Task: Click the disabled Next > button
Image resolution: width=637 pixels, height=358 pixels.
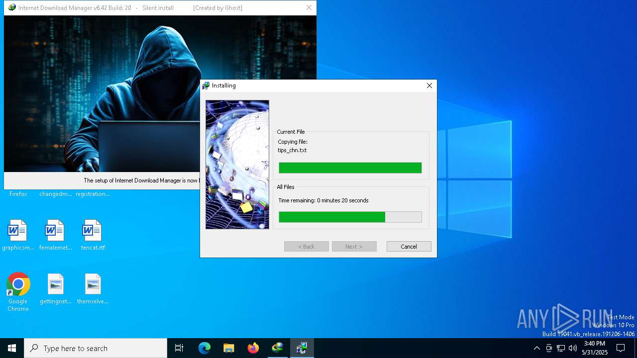Action: [x=354, y=247]
